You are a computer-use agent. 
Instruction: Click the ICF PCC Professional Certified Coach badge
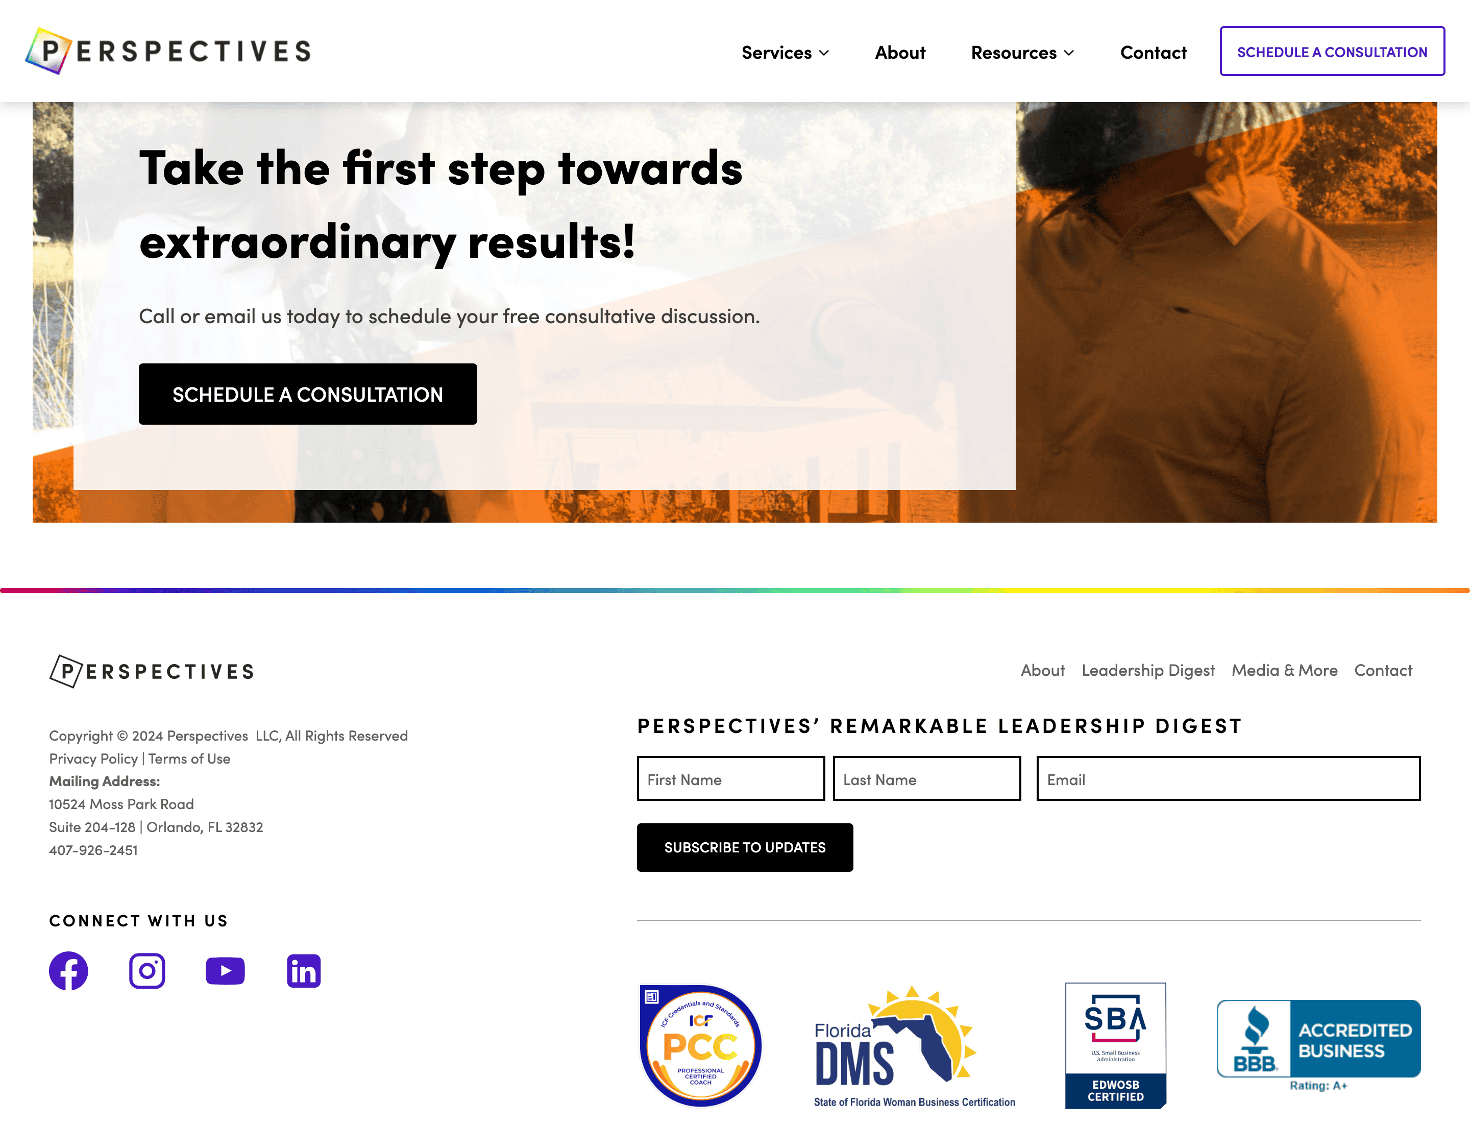(x=699, y=1044)
